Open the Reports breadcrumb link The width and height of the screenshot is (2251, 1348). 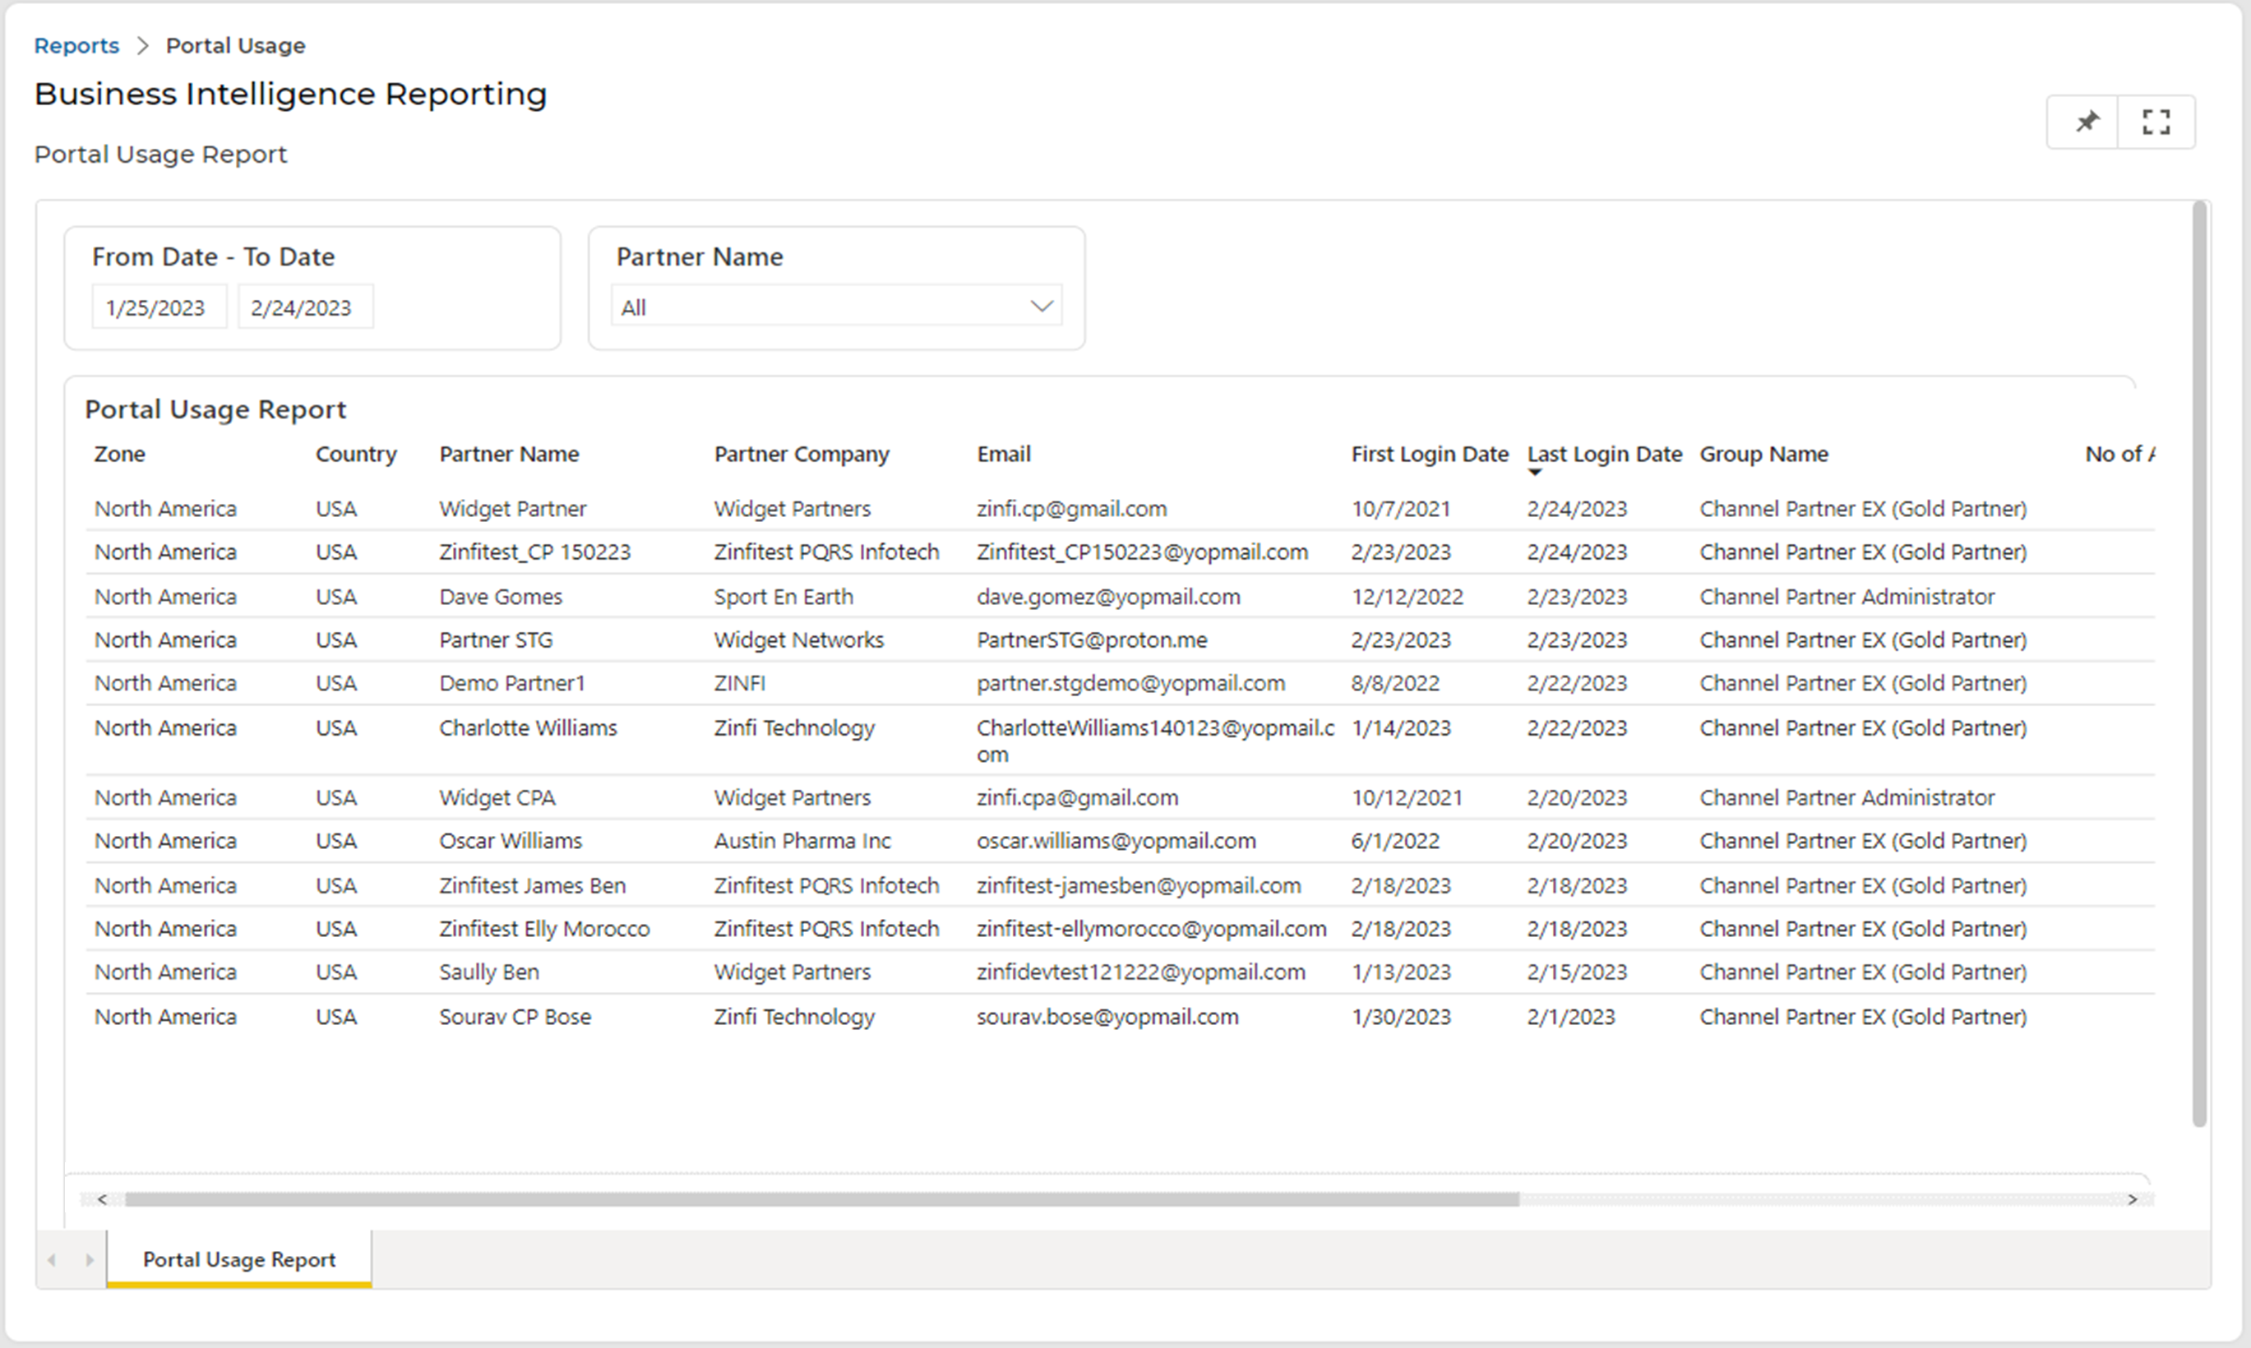click(76, 45)
